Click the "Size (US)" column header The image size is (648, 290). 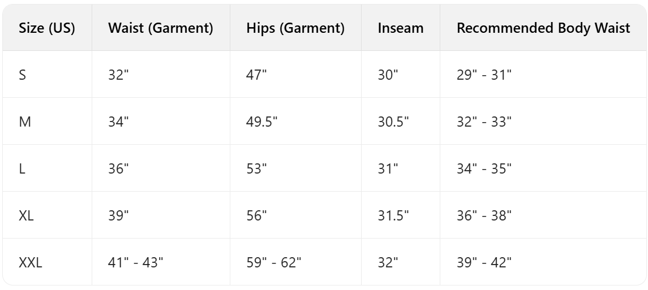[47, 29]
